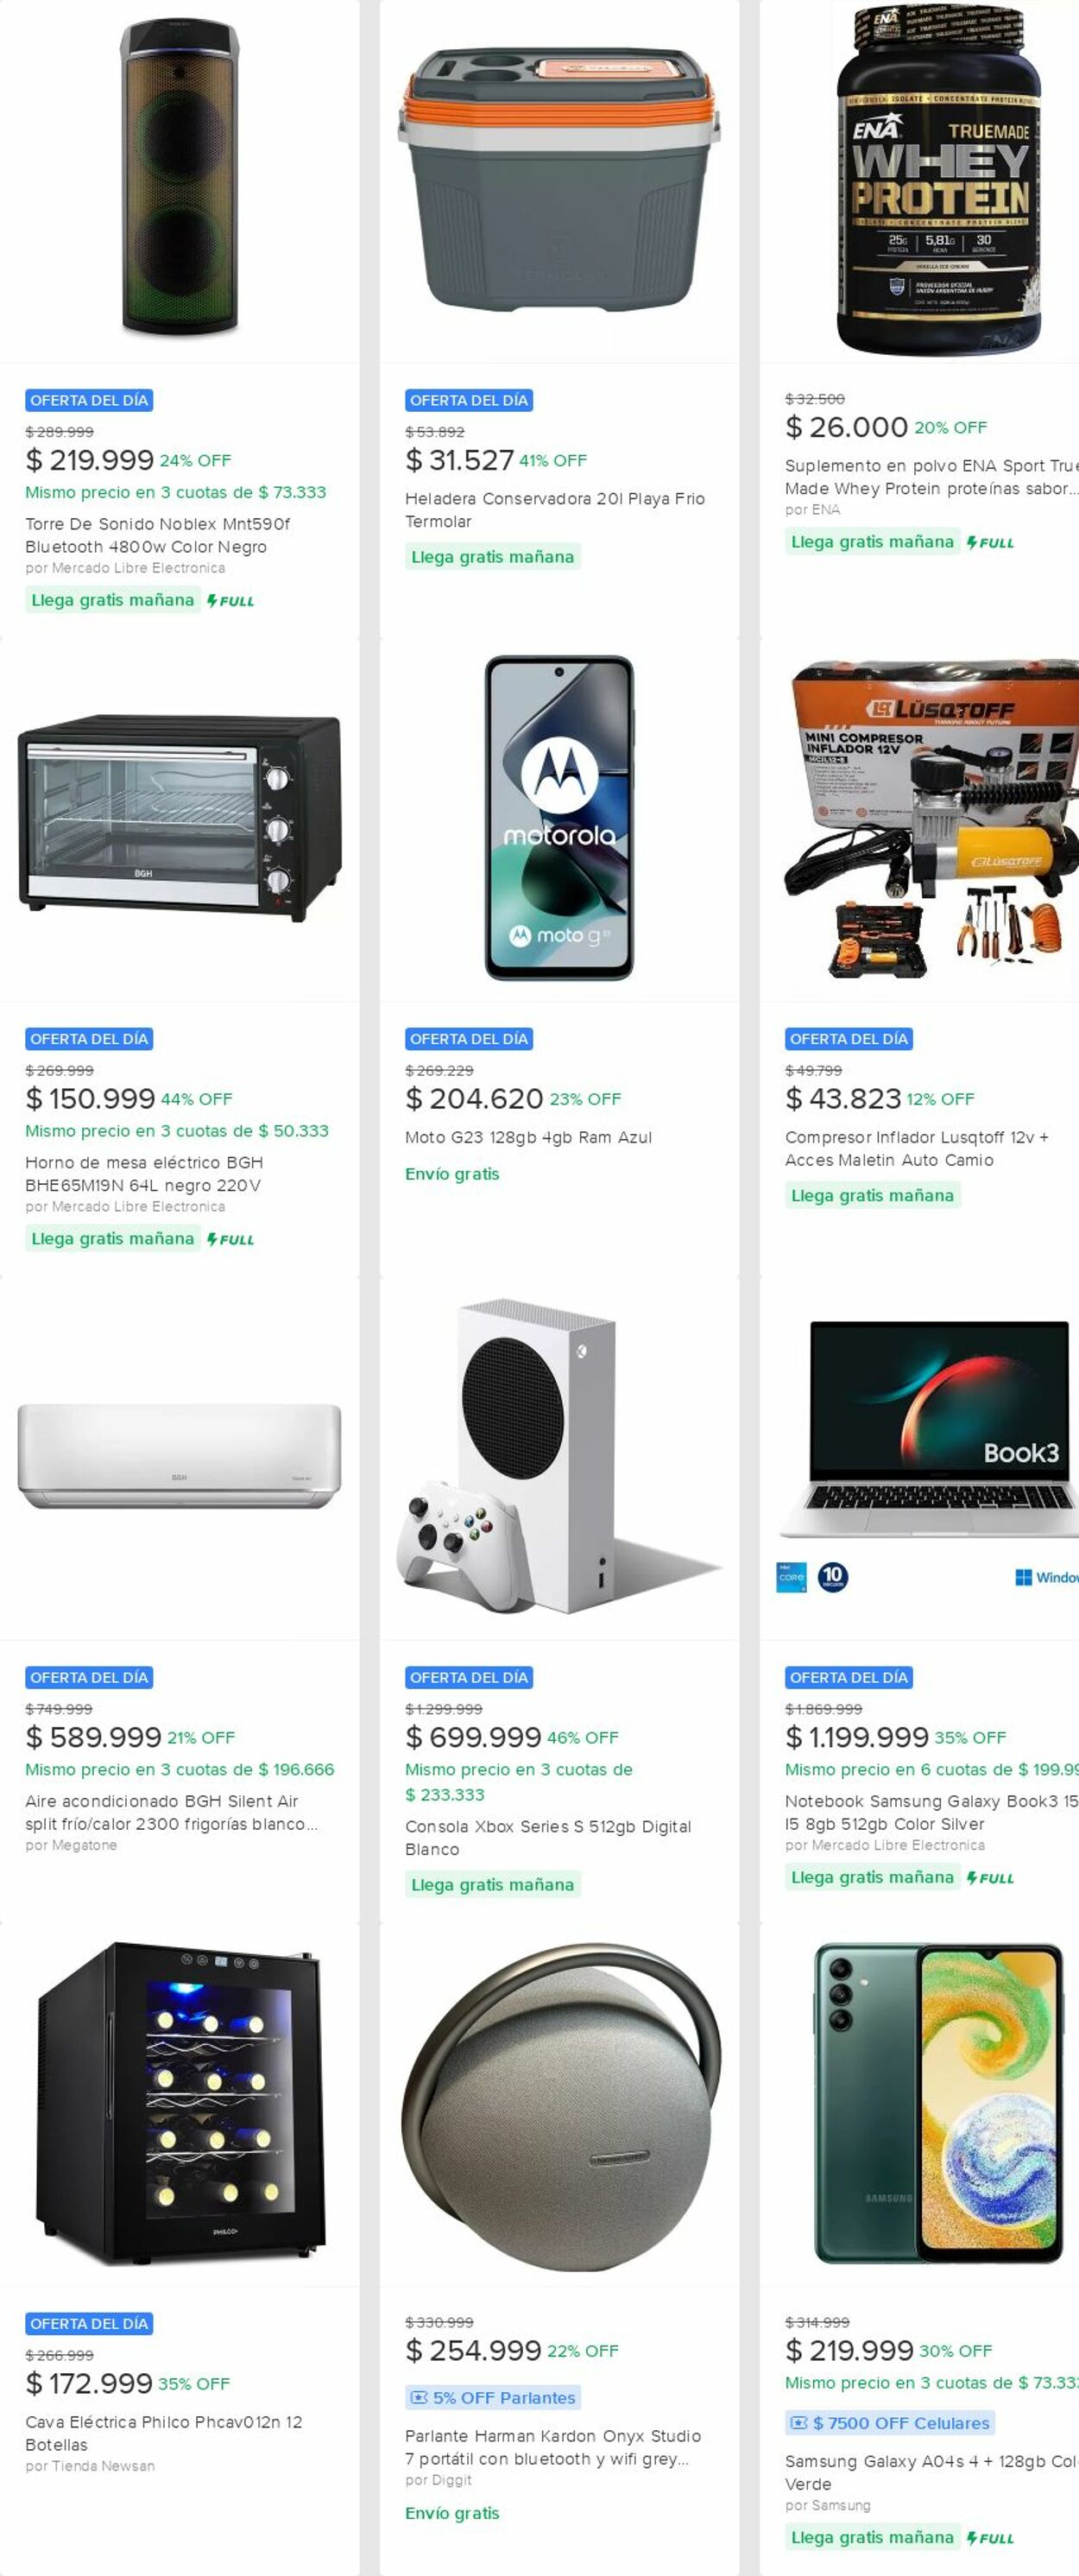Open Moto G23 128gb 4gb Ram Azul link
This screenshot has width=1079, height=2576.
tap(528, 1138)
